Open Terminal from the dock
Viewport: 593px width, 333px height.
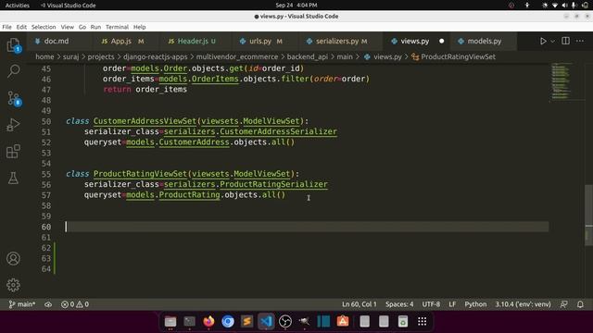189,321
